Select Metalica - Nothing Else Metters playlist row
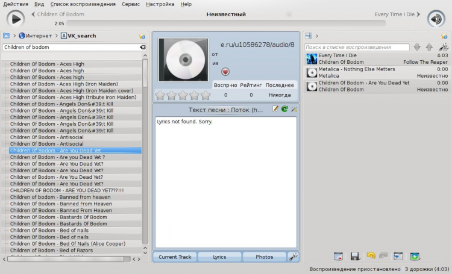The image size is (452, 274). pyautogui.click(x=377, y=72)
